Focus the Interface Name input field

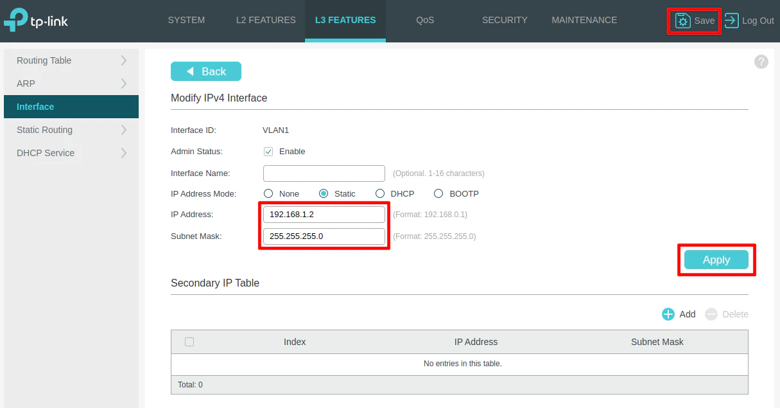pyautogui.click(x=324, y=173)
